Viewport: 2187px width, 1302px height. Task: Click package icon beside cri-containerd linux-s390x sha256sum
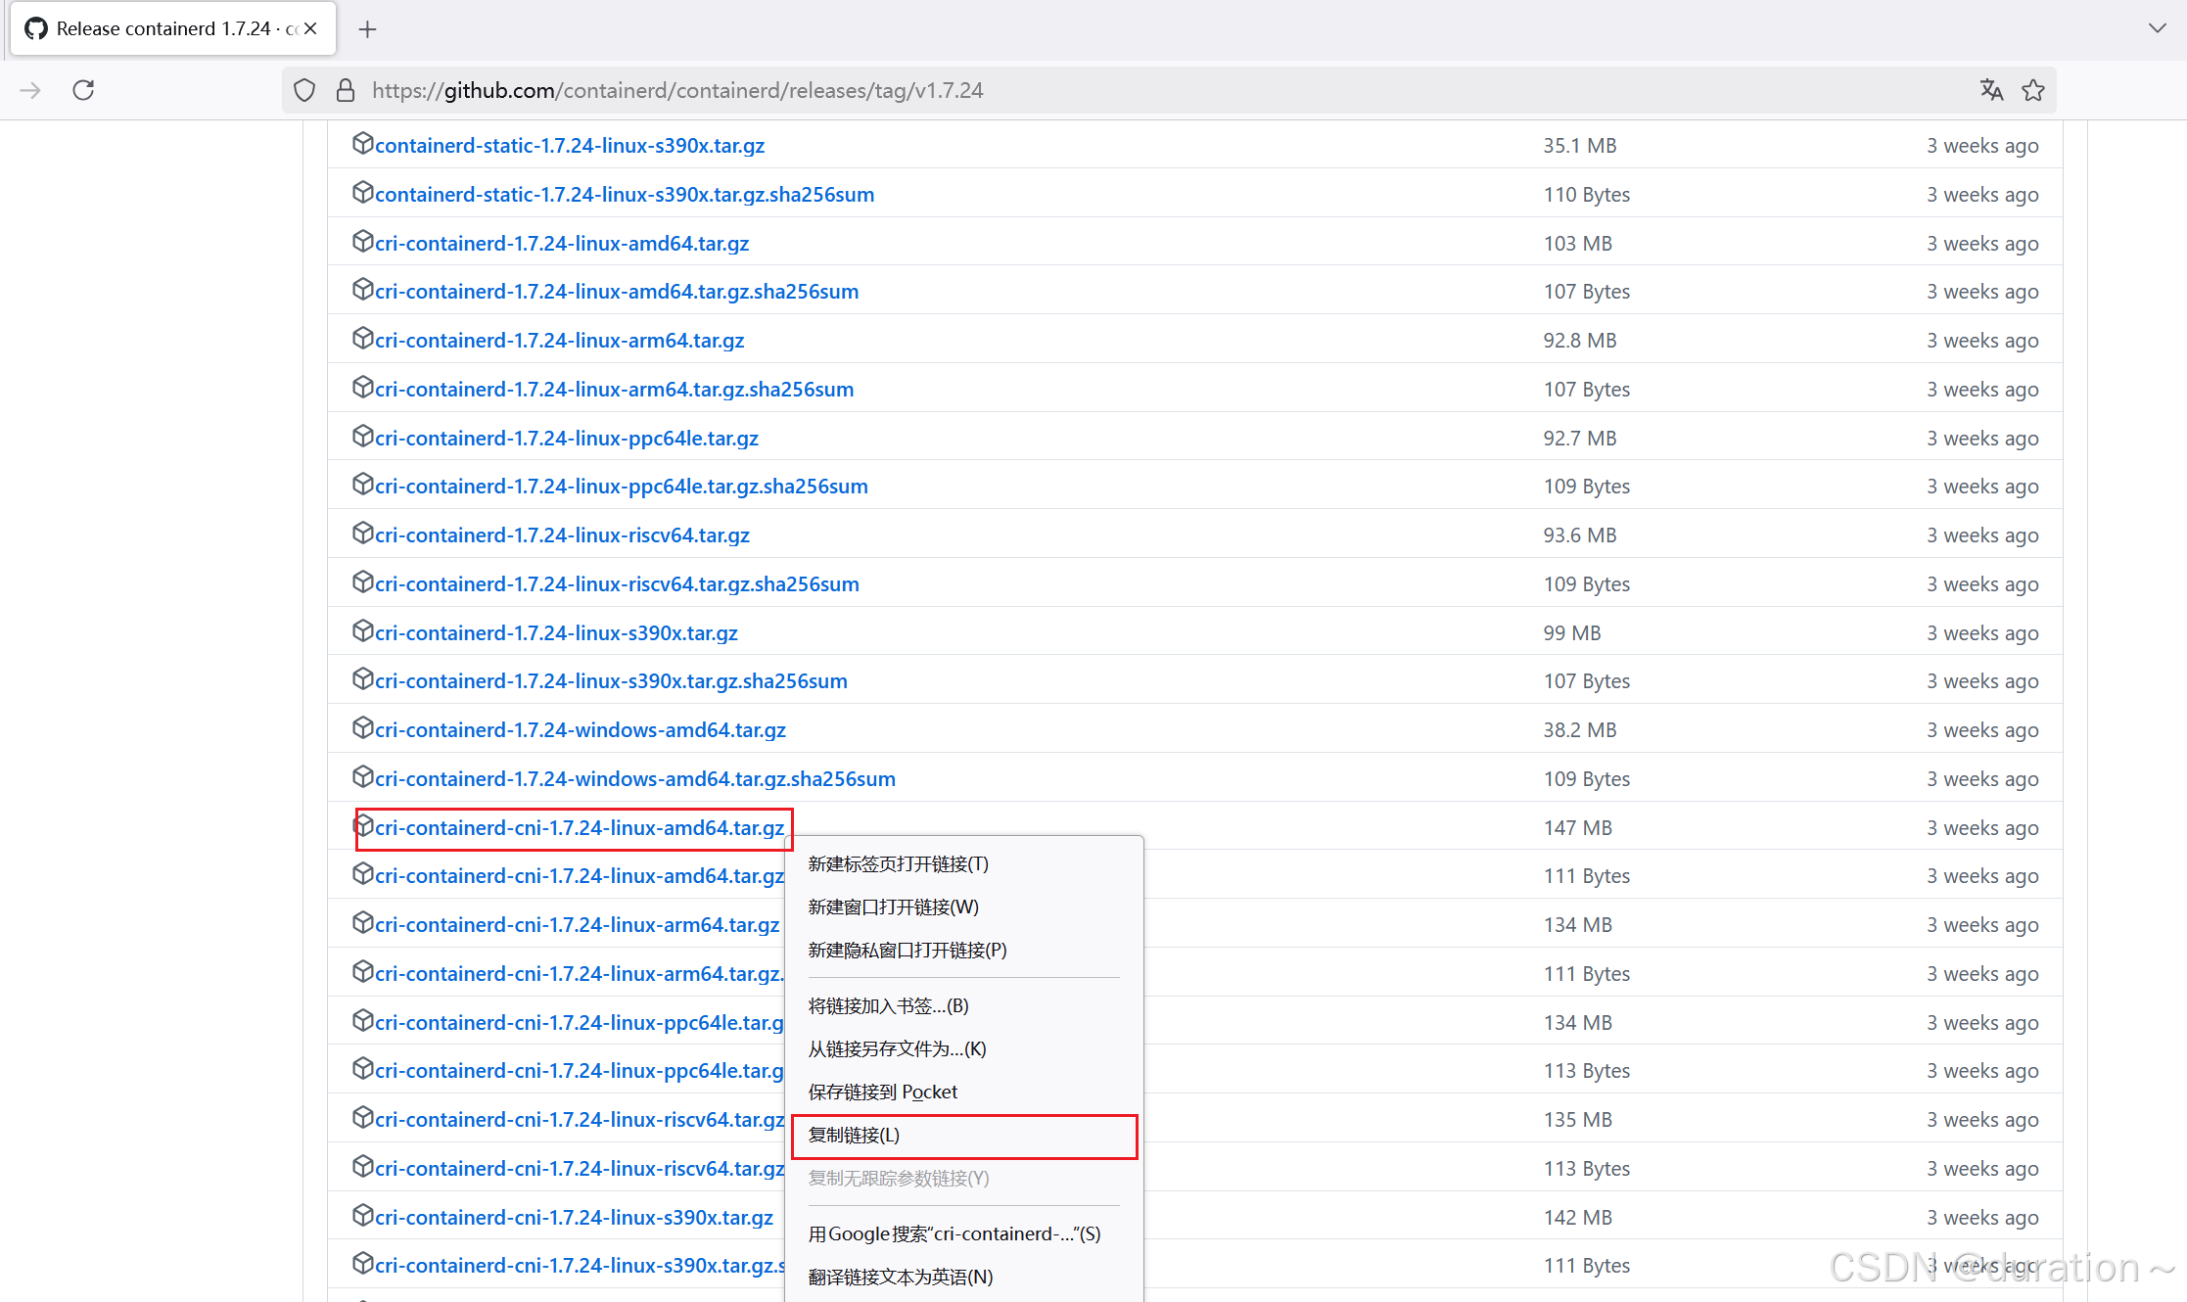pyautogui.click(x=362, y=678)
